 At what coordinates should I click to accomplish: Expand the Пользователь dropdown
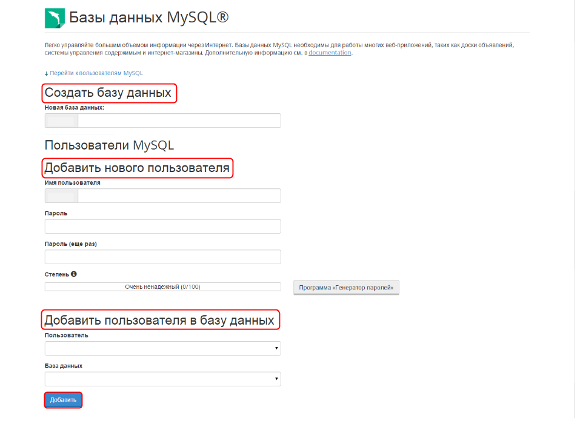[162, 348]
